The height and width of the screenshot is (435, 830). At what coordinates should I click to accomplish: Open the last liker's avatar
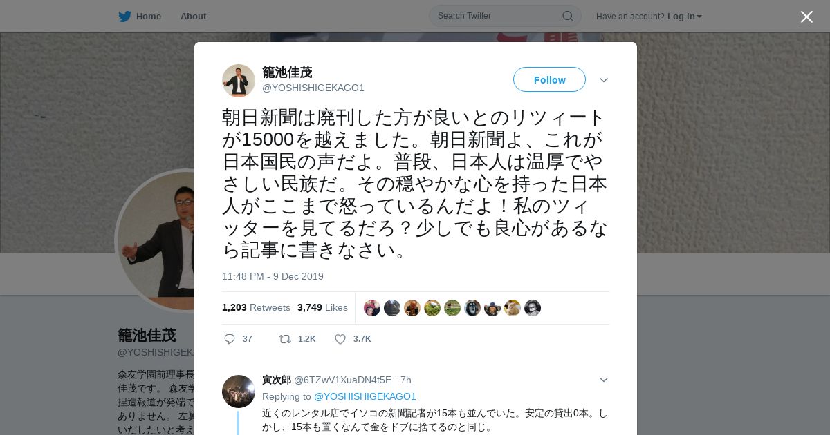533,308
